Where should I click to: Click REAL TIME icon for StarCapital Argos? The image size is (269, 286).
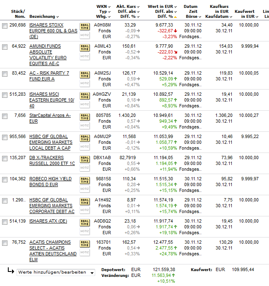85,117
